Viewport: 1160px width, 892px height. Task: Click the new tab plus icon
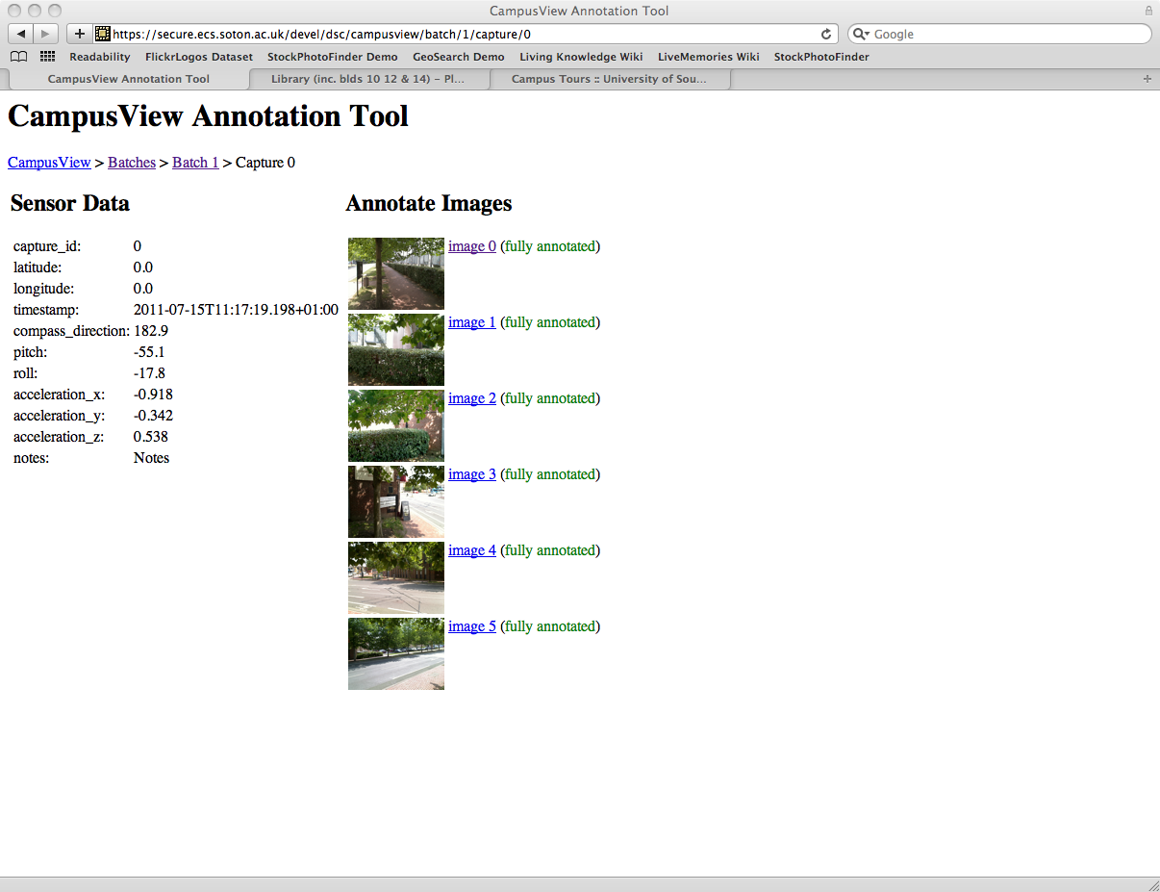1147,79
